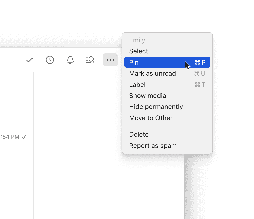The width and height of the screenshot is (254, 219).
Task: Click the separator line above Delete
Action: tap(167, 126)
